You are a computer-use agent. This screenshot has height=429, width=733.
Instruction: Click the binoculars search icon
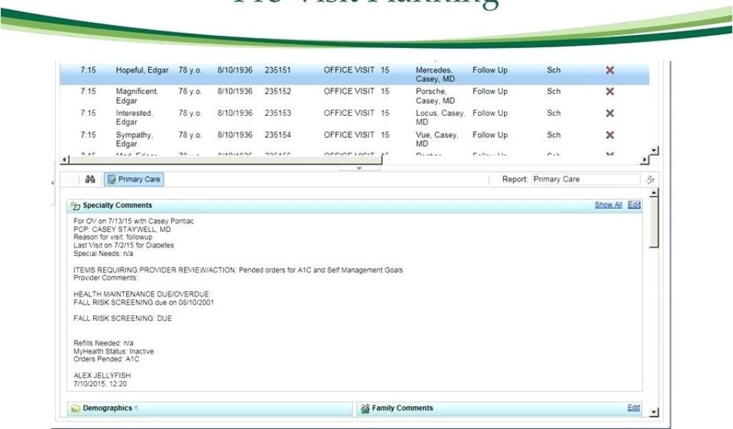pyautogui.click(x=92, y=179)
